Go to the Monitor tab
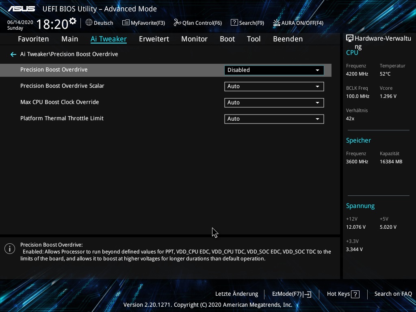 coord(195,39)
